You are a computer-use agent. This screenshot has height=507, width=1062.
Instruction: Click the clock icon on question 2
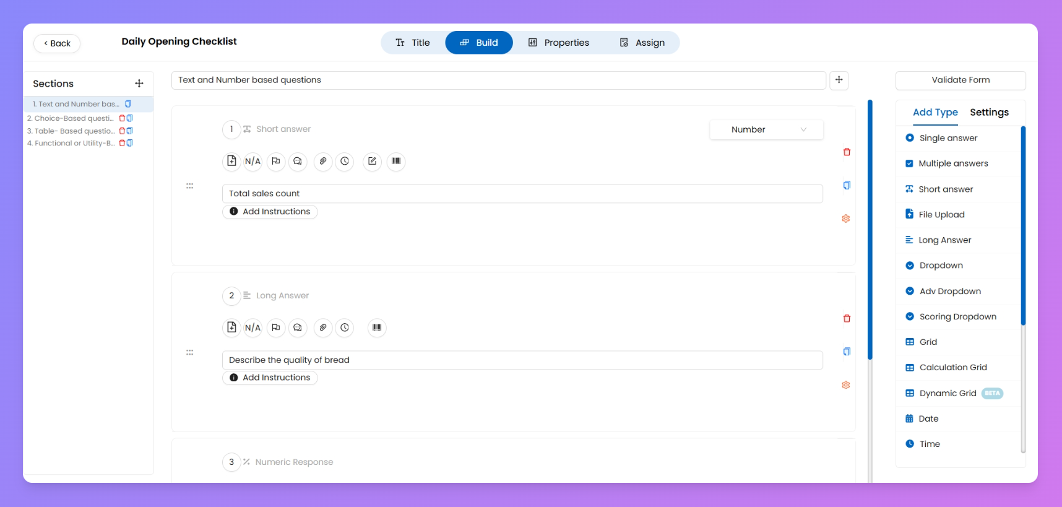(x=345, y=327)
